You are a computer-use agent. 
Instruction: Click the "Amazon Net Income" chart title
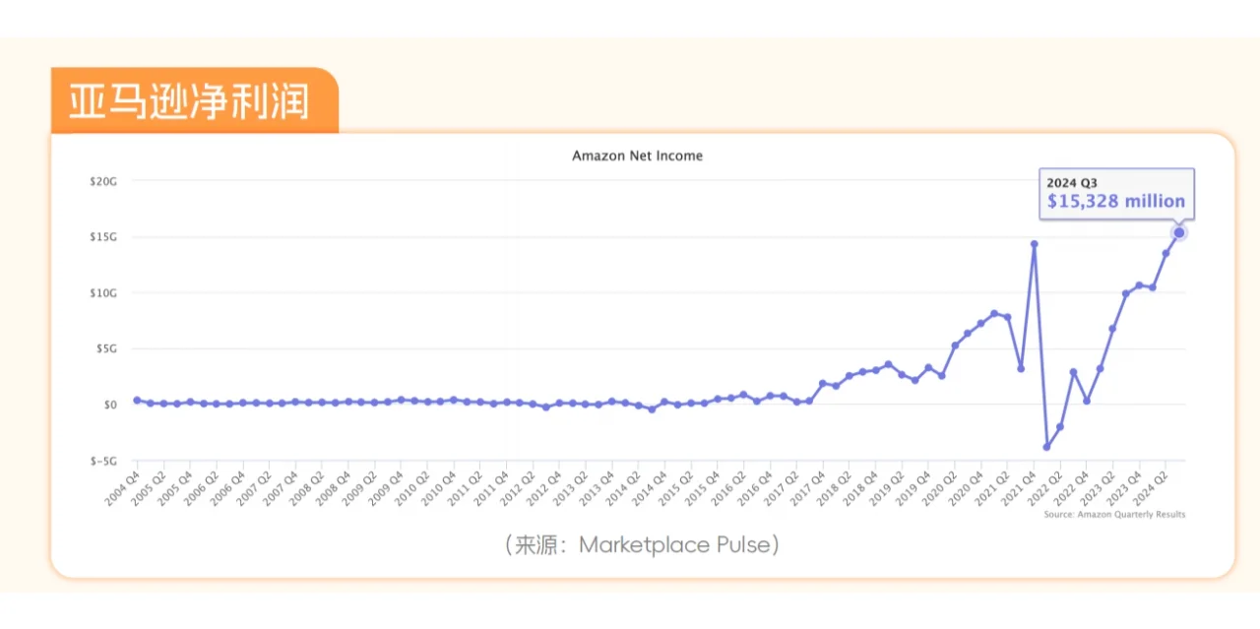[x=637, y=156]
